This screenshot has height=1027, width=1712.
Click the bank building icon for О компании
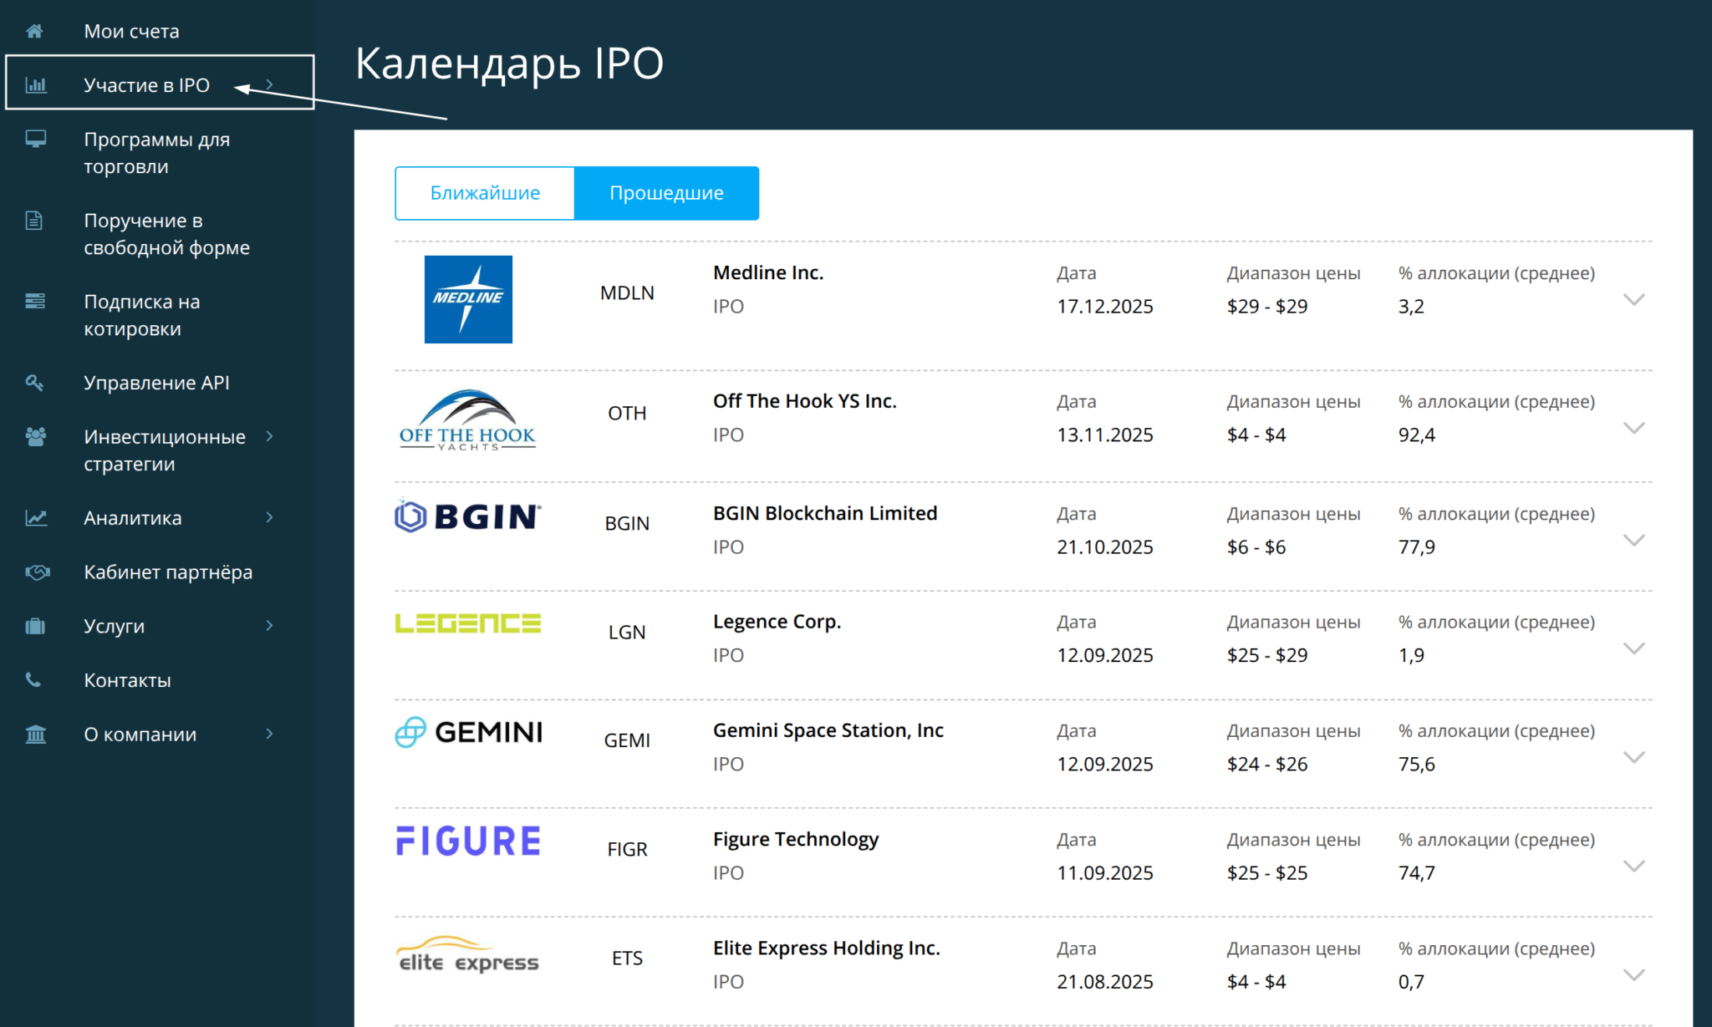(x=35, y=735)
